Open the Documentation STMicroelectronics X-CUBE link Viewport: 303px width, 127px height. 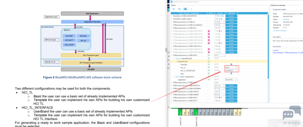288,52
